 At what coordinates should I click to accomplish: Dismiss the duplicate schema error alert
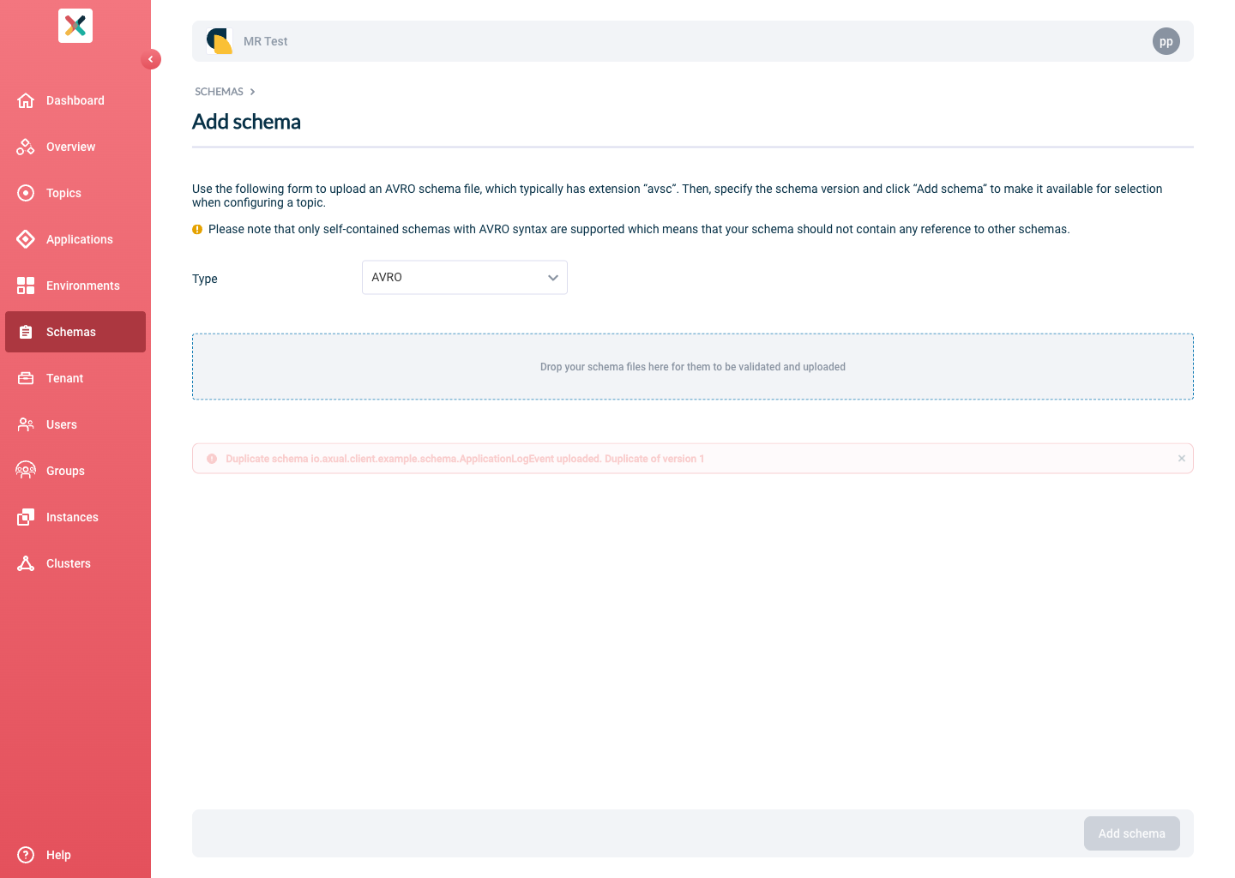click(1181, 459)
